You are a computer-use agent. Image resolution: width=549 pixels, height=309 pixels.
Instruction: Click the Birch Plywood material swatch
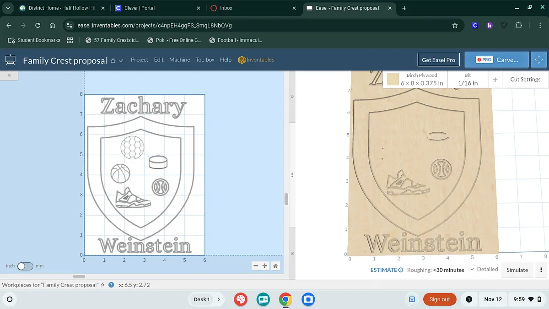393,80
